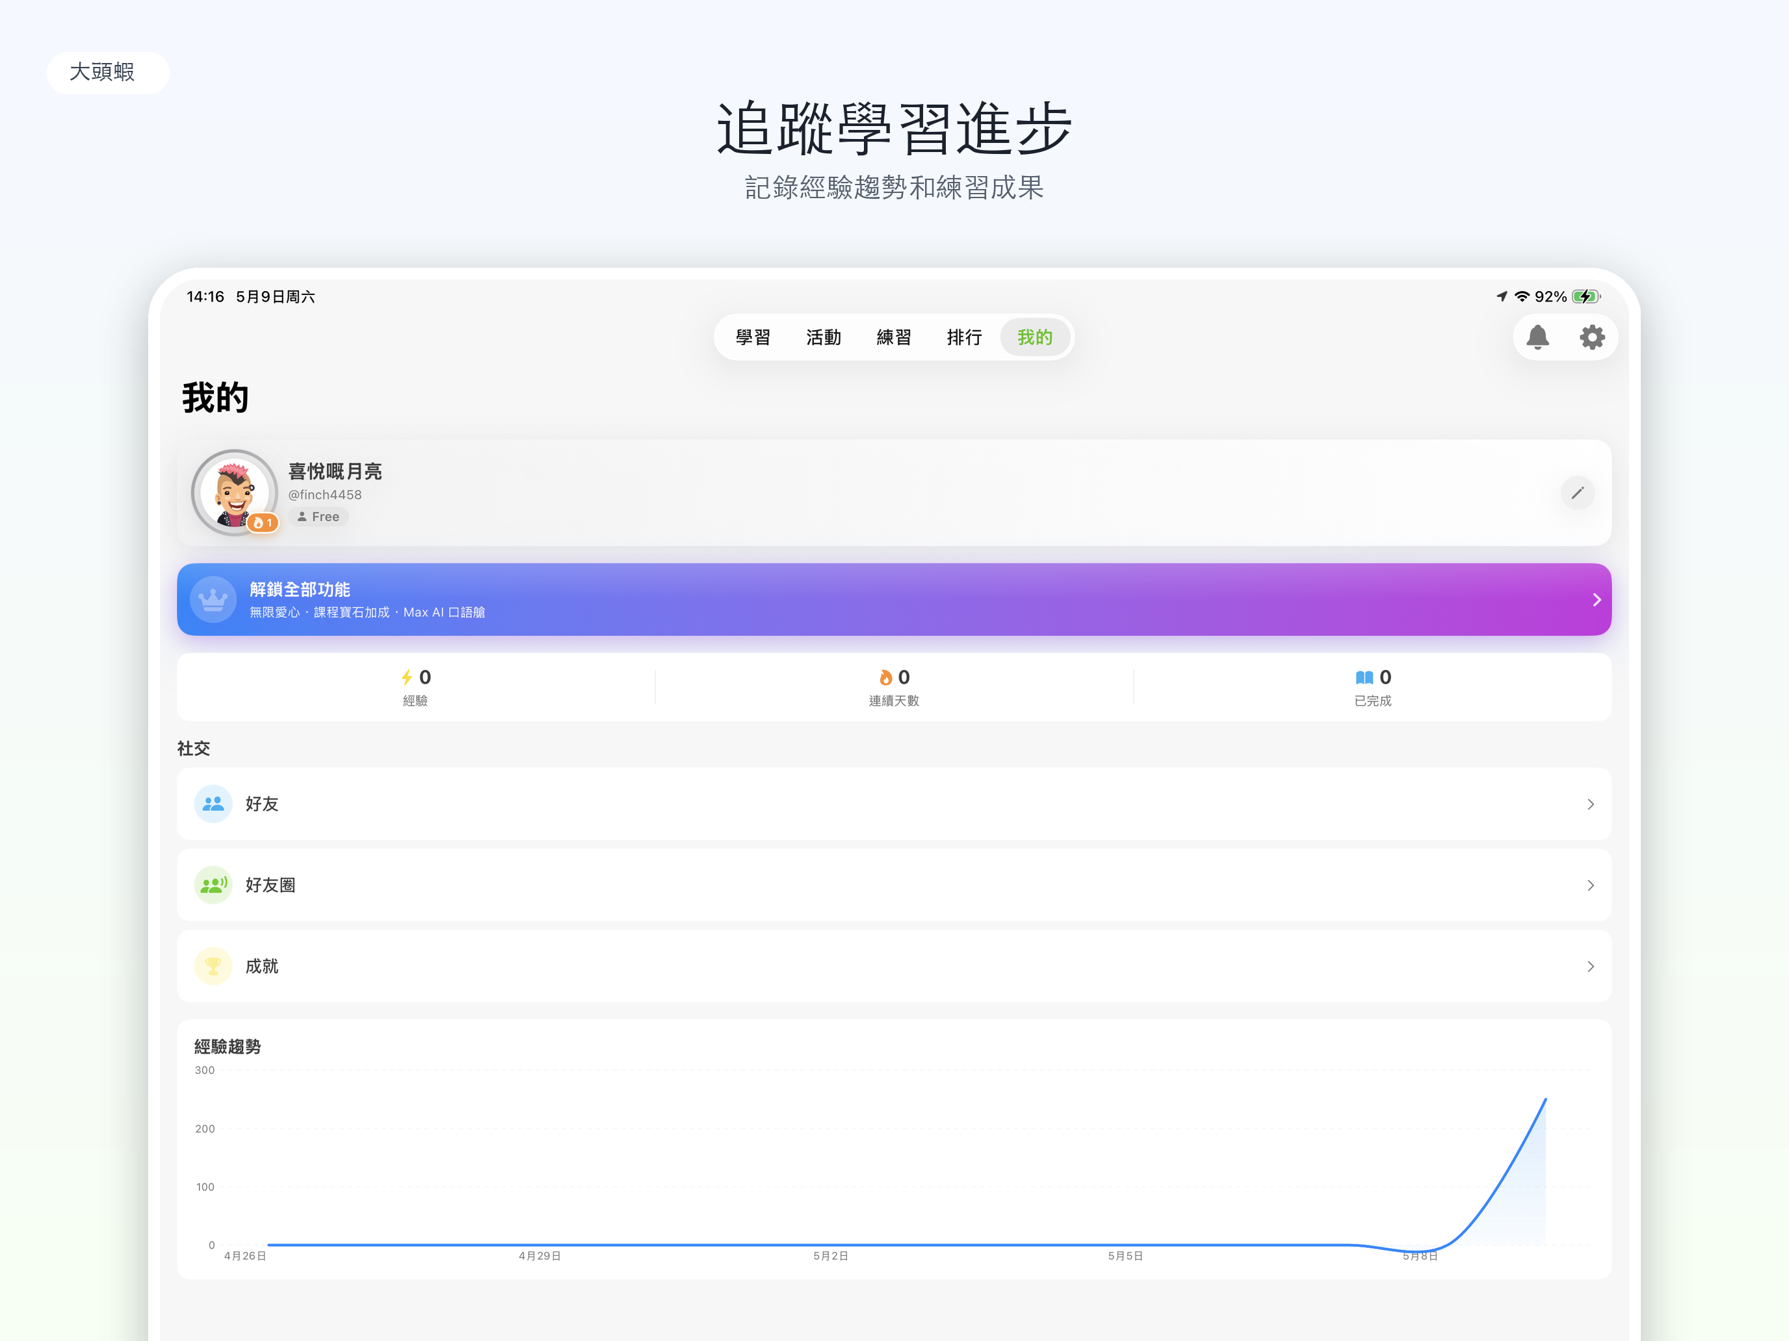Click the 14:16 status bar time

205,297
